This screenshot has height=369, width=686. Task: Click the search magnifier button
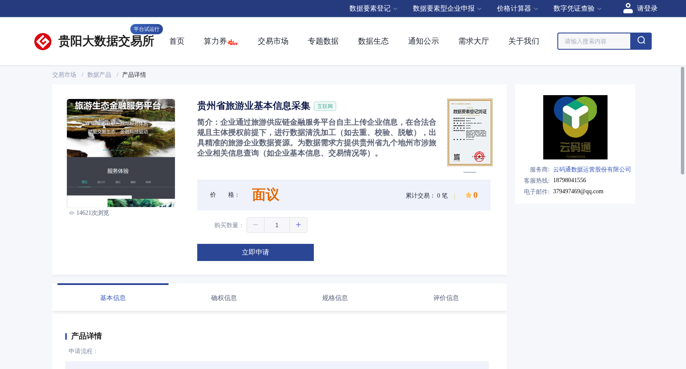click(641, 41)
